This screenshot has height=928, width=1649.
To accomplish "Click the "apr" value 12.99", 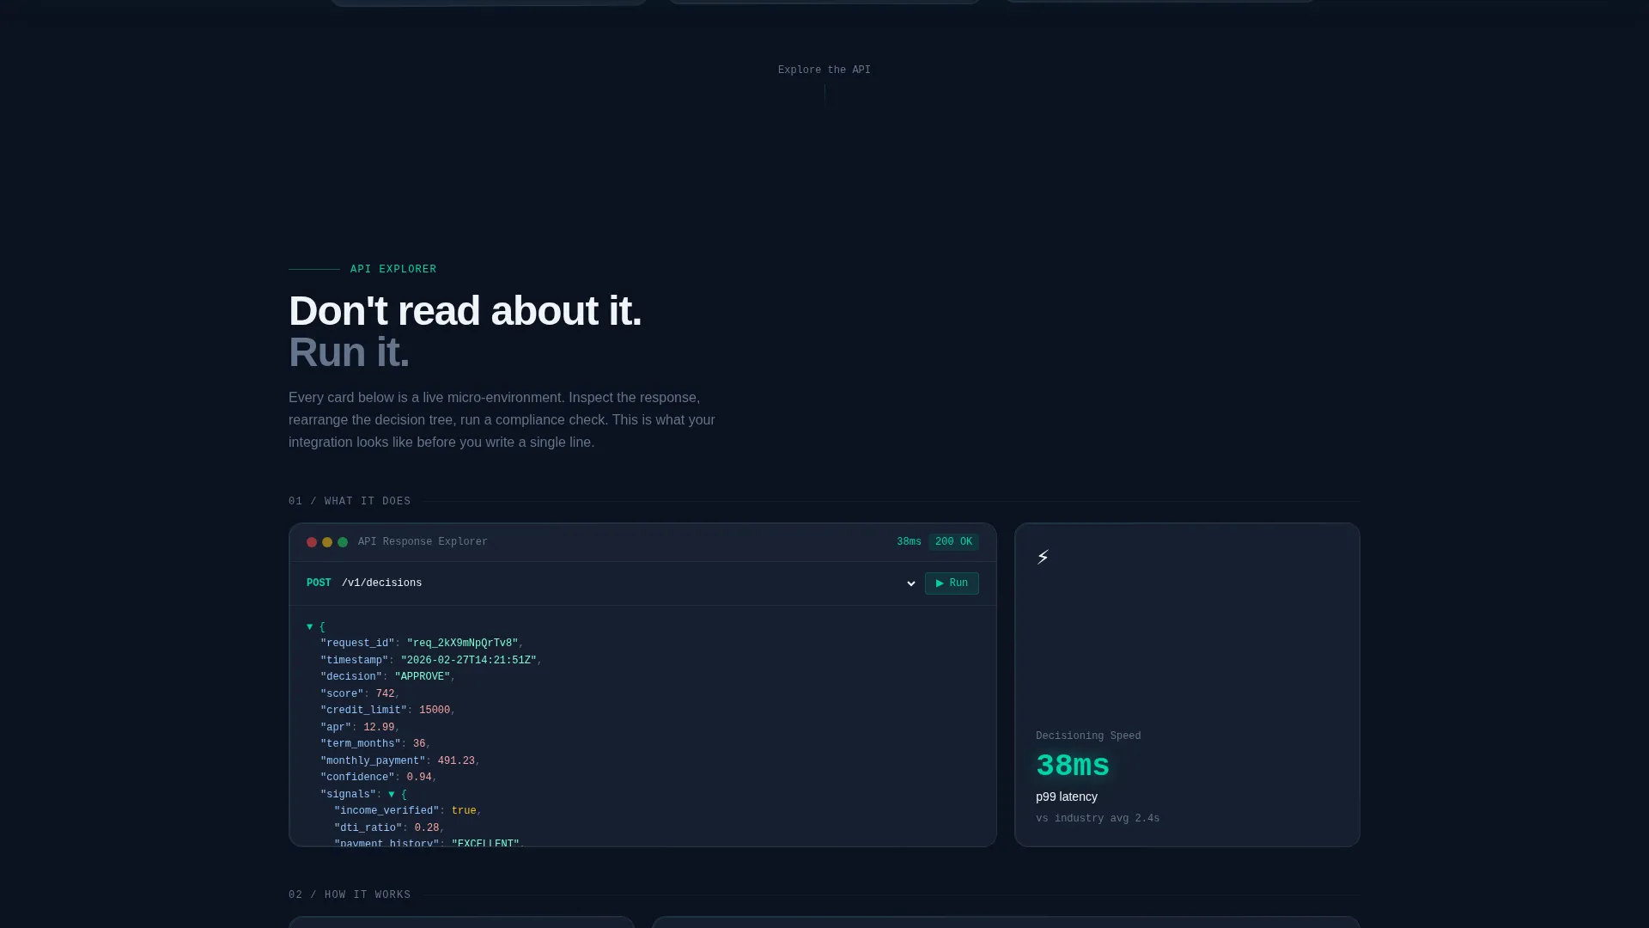I will (379, 728).
